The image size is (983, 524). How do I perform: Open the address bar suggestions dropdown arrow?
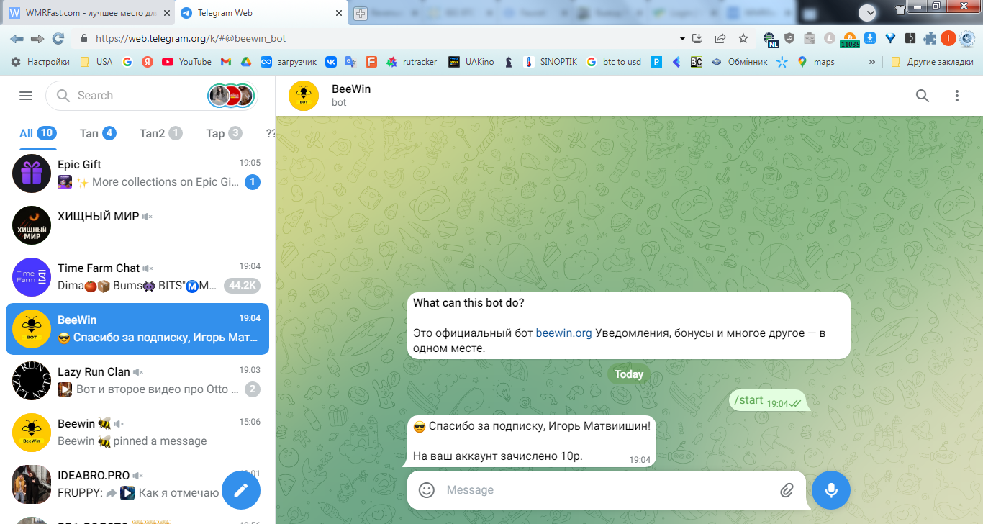coord(682,38)
